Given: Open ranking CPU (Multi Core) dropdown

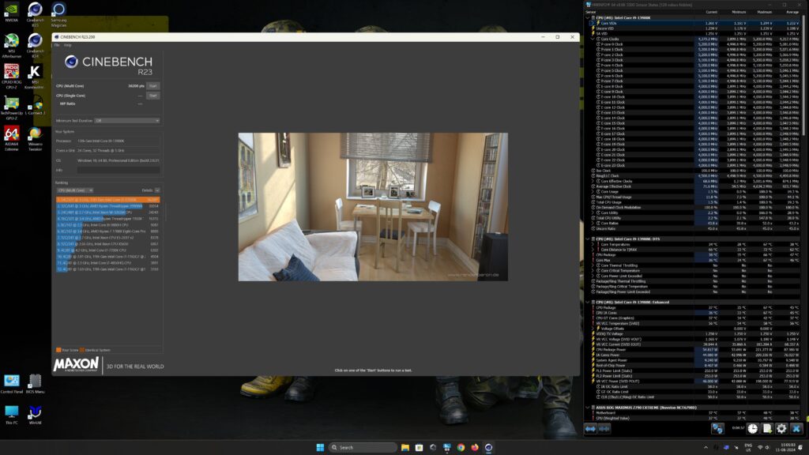Looking at the screenshot, I should pos(75,190).
